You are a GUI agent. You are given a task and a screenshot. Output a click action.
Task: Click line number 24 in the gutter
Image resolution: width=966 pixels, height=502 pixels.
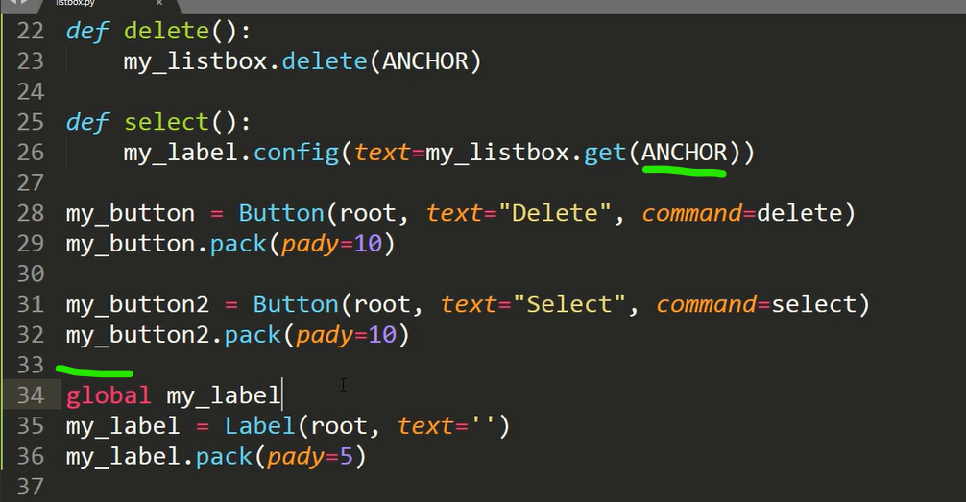point(31,92)
